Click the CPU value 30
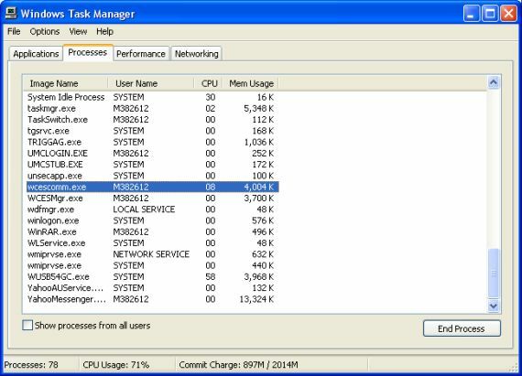Image resolution: width=522 pixels, height=376 pixels. pyautogui.click(x=211, y=97)
